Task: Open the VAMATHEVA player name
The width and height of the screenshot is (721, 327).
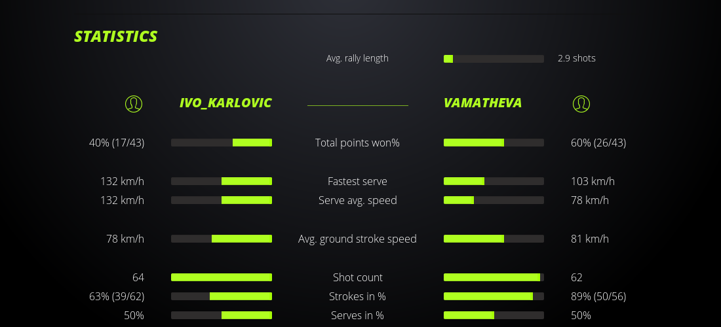Action: tap(482, 103)
